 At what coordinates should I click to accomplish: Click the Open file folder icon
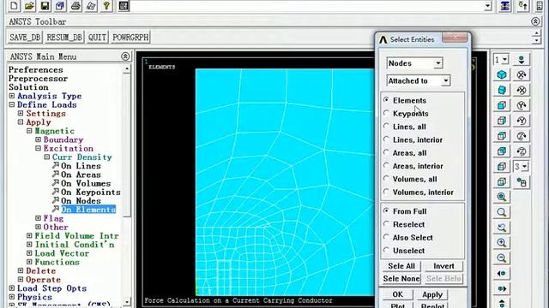point(29,6)
